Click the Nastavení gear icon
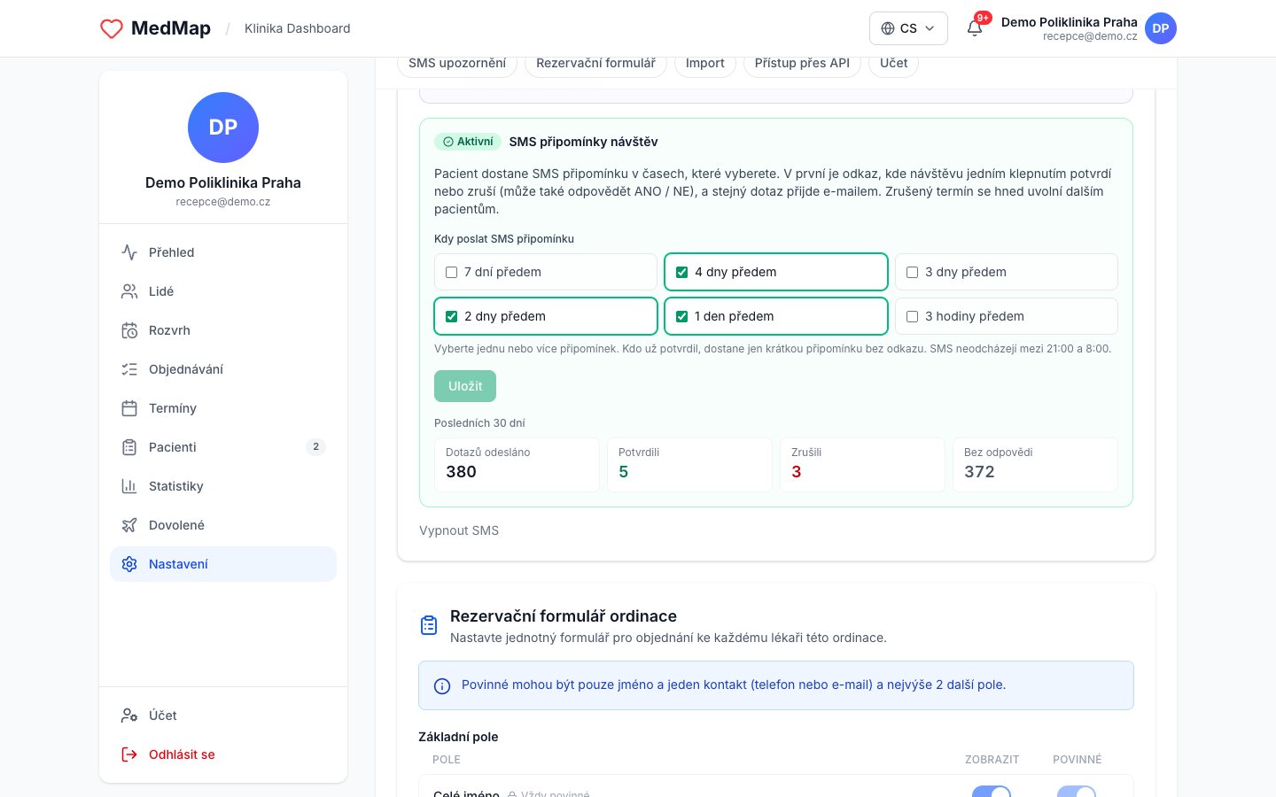Screen dimensions: 1276x797 (129, 564)
